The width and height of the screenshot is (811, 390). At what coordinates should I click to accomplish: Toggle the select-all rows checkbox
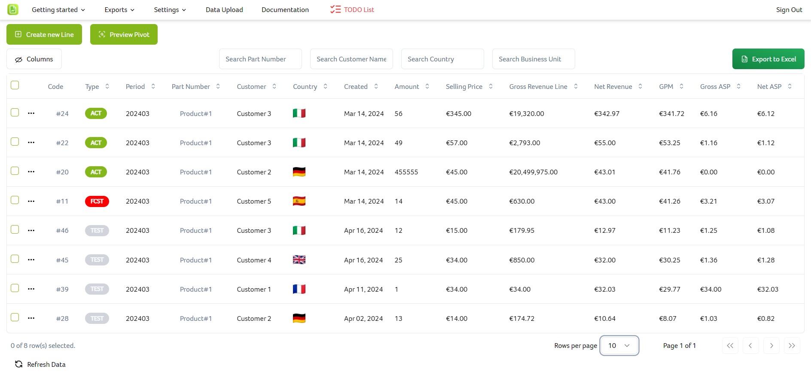click(x=15, y=85)
